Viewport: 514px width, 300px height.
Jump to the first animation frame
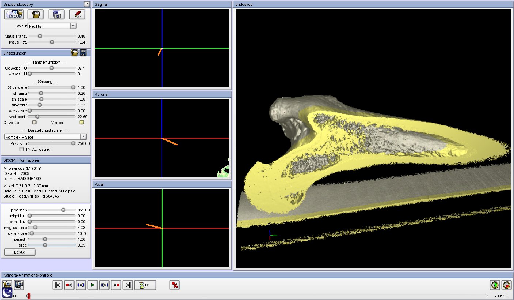(57, 285)
